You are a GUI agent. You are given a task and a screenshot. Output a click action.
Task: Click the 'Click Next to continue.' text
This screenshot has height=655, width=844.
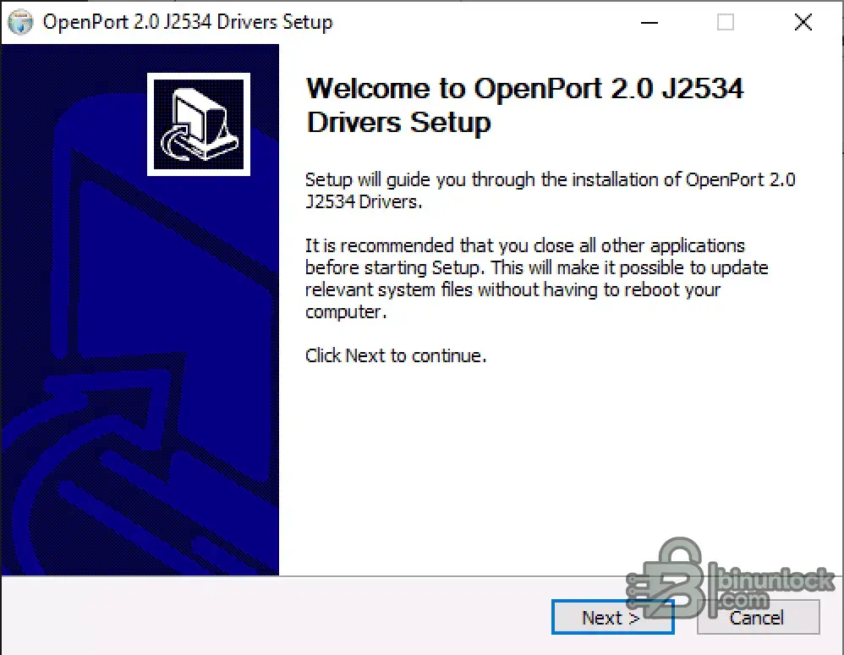click(x=396, y=355)
